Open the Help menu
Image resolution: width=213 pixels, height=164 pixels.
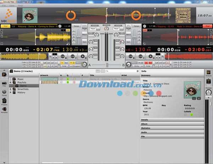[x=20, y=6]
